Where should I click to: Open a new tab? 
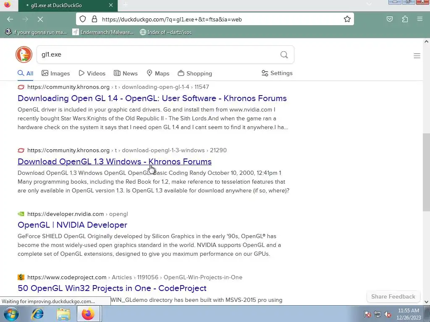click(x=125, y=5)
